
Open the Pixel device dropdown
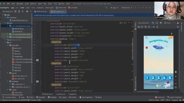coord(168,23)
